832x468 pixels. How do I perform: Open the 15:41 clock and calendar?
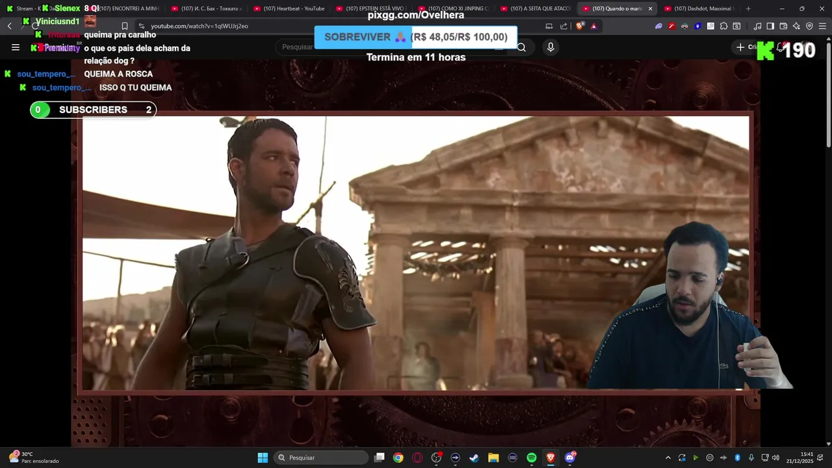pos(799,458)
